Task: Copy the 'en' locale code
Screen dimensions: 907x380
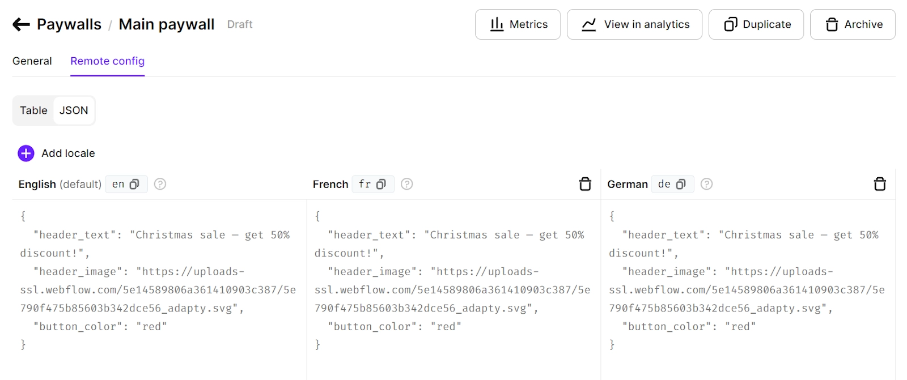Action: click(134, 184)
